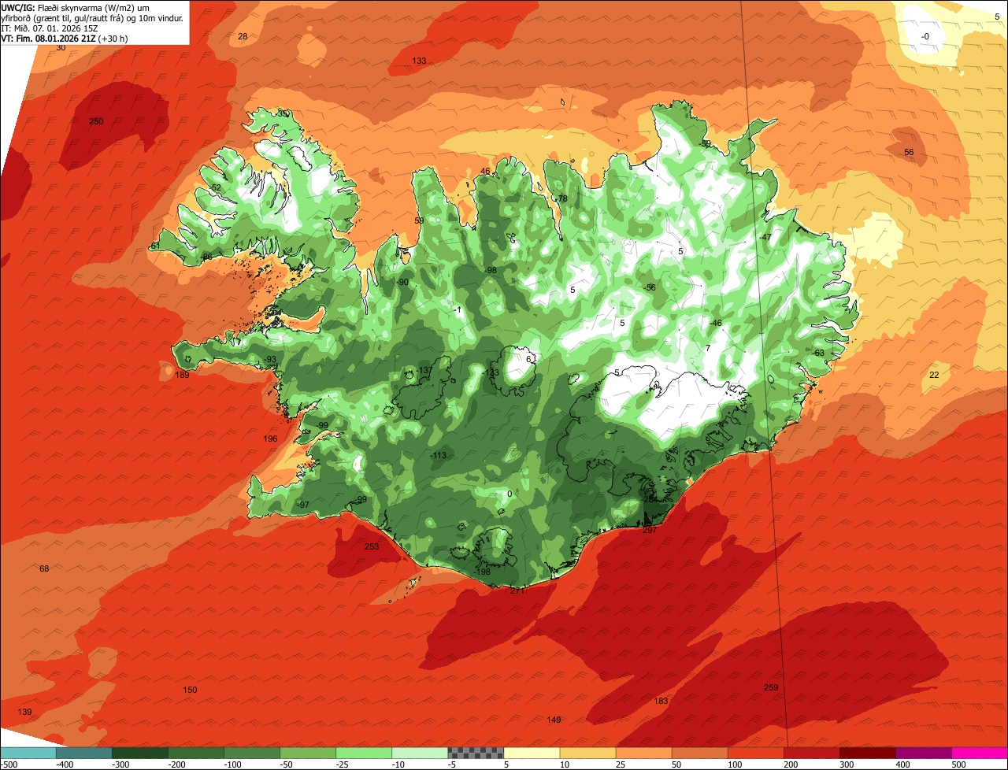Click the map value '-90' in northwest Iceland
Screen dimensions: 1008x770
(x=402, y=282)
